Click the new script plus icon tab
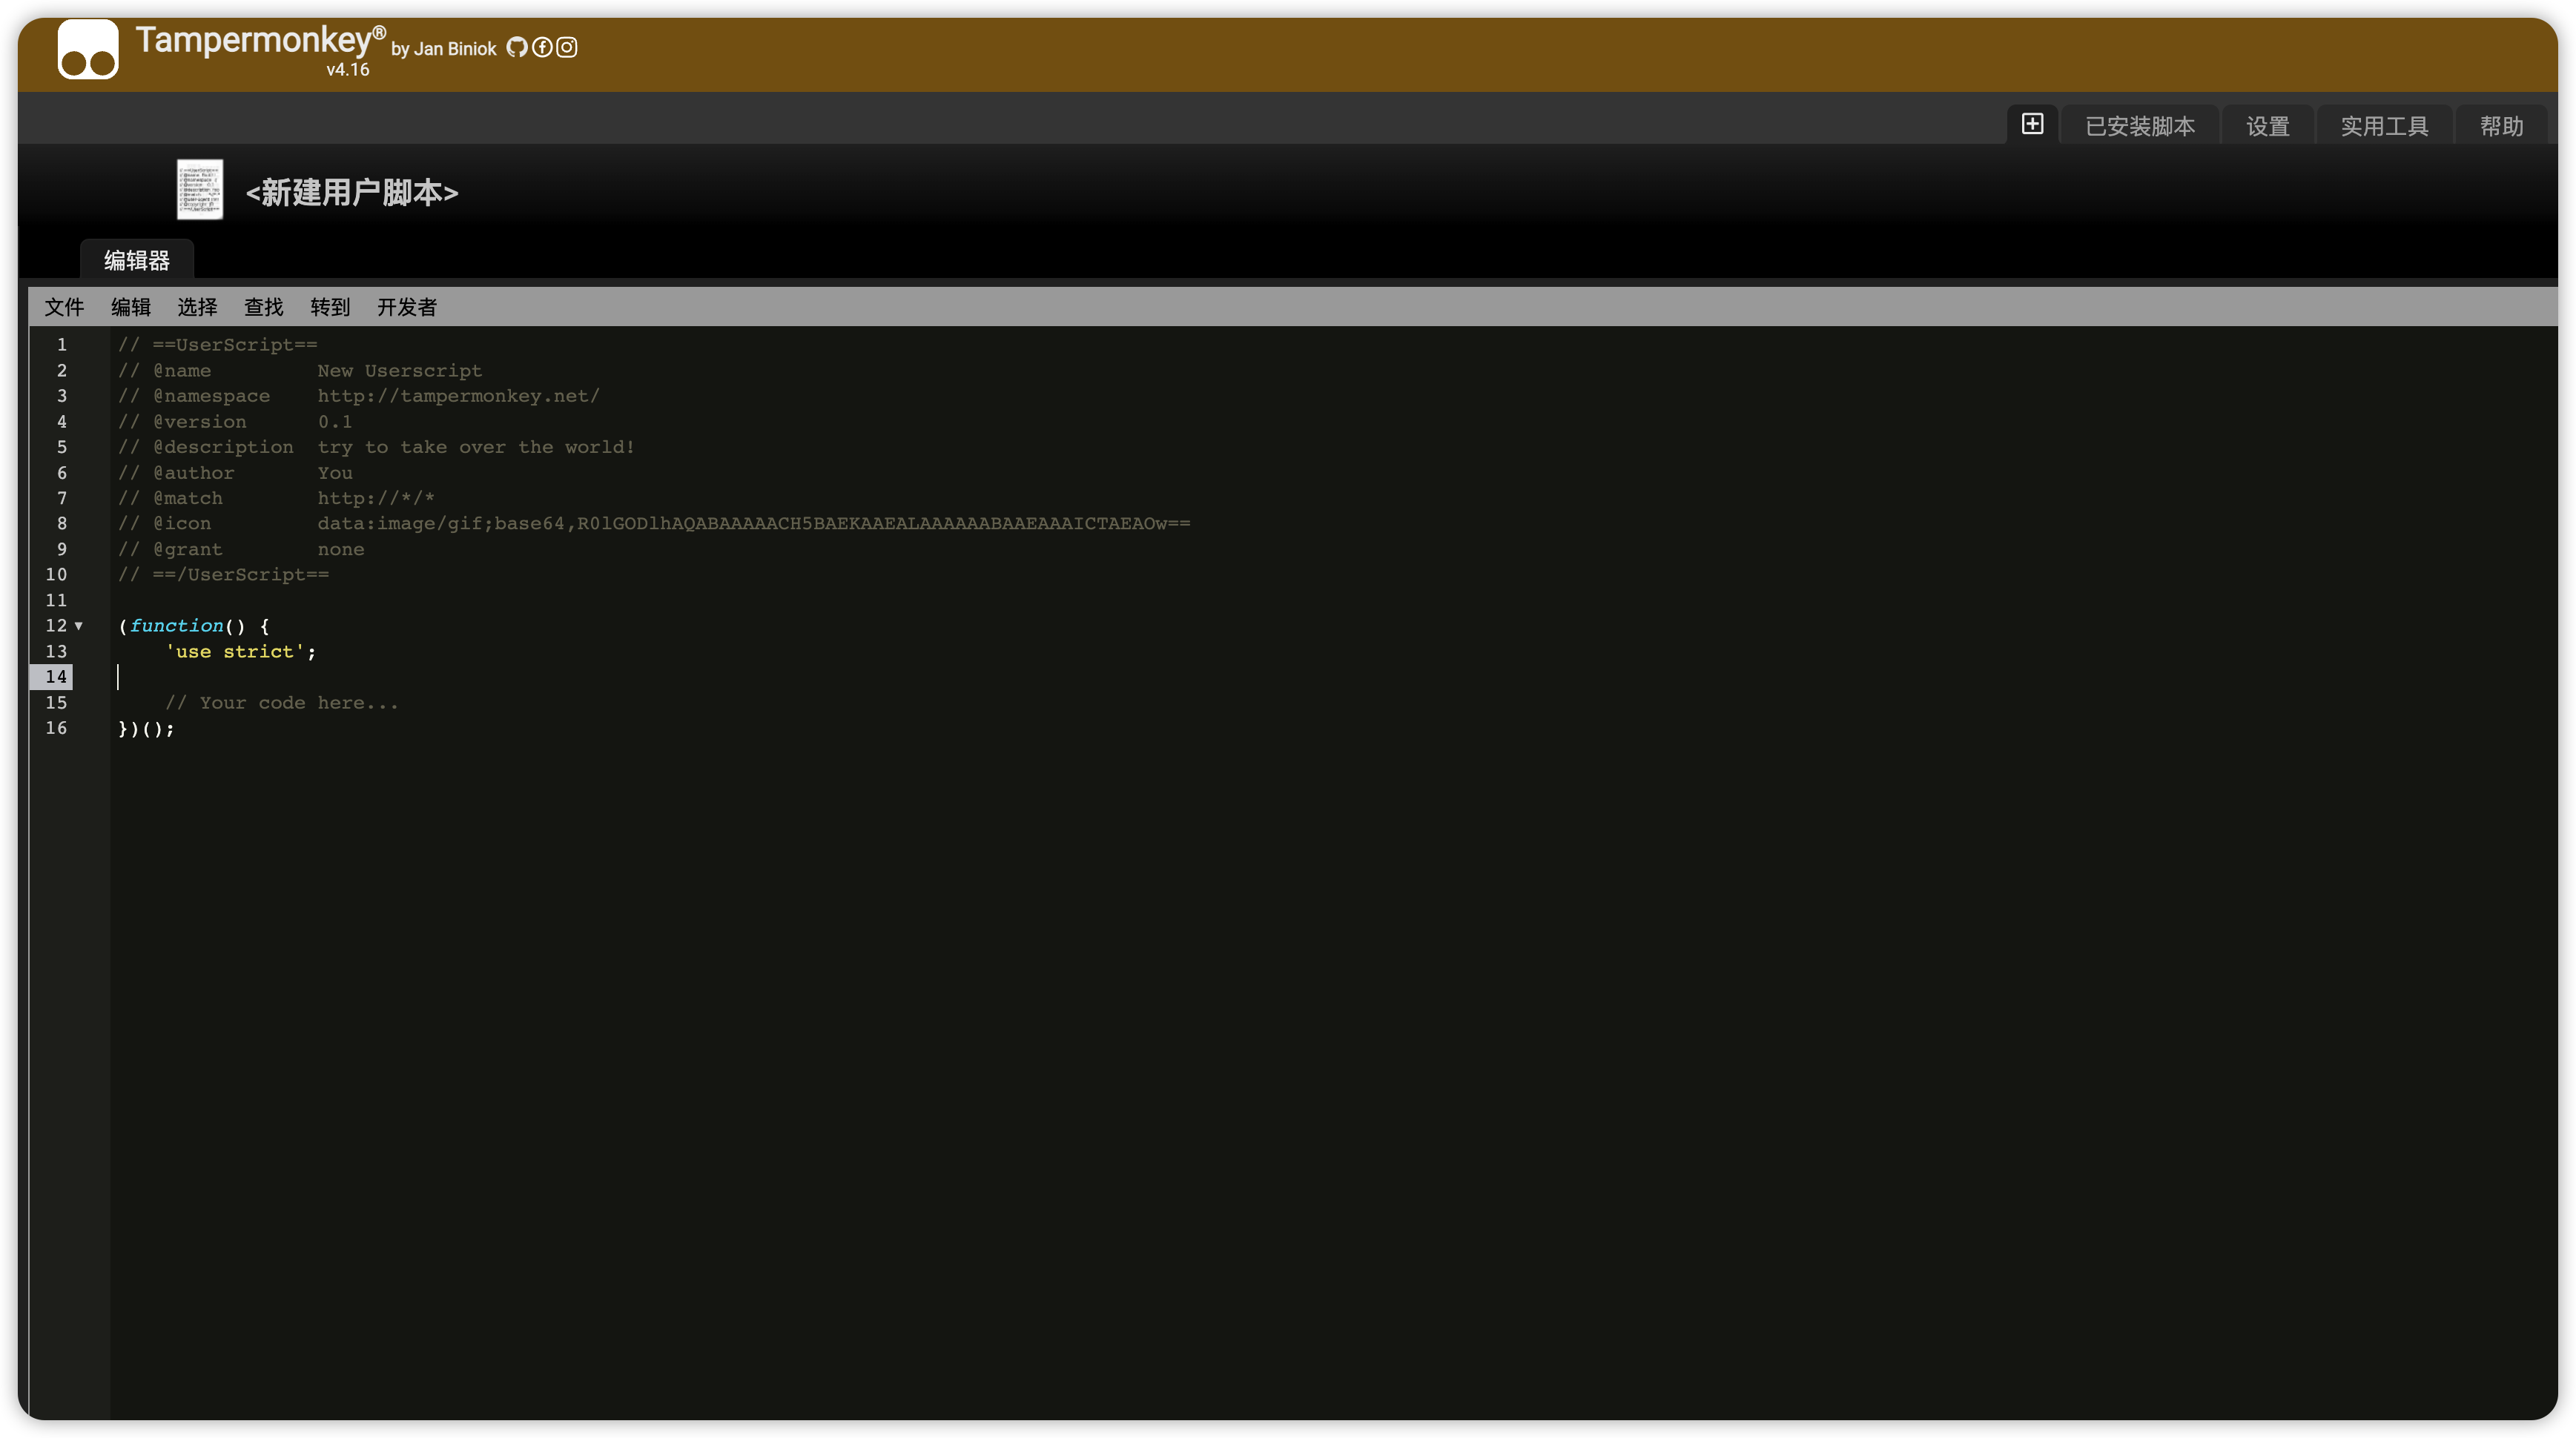2576x1438 pixels. coord(2032,124)
